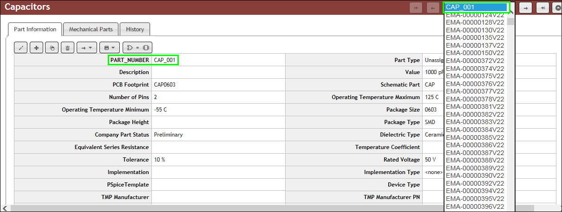Click the Company Part Status value Preliminary
The width and height of the screenshot is (562, 212).
(x=168, y=135)
